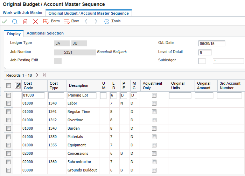Viewport: 245px width, 176px height.
Task: Click the red Cancel X icon
Action: [35, 21]
